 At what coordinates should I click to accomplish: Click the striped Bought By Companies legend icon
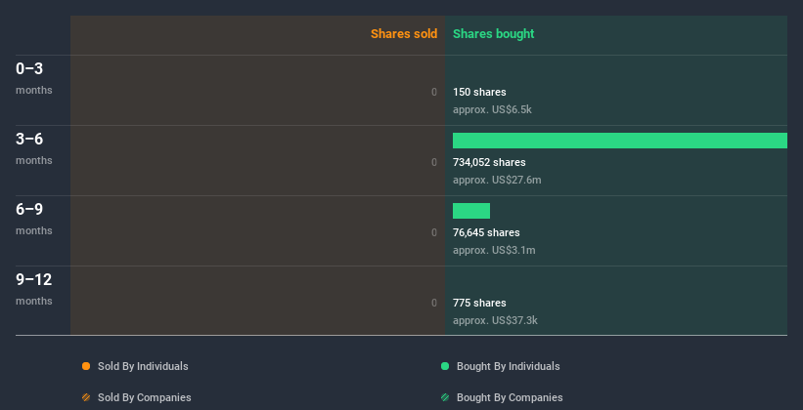click(445, 397)
